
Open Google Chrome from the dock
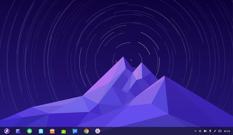tap(86, 131)
